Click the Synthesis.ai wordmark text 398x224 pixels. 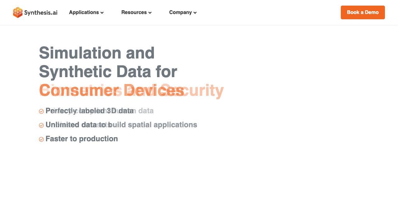[x=41, y=13]
